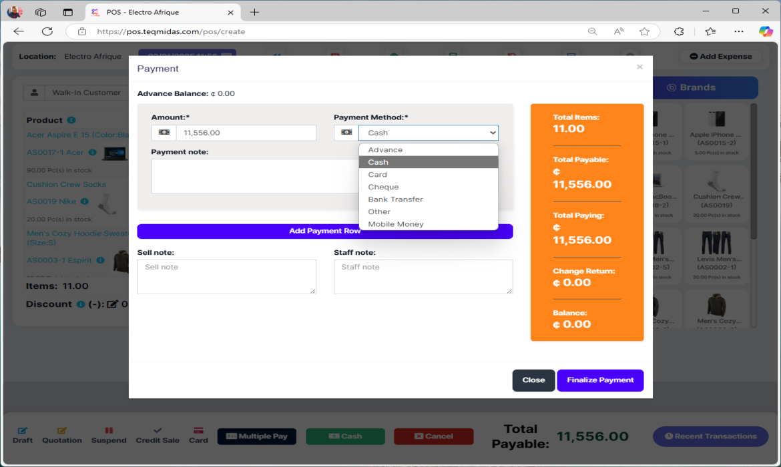Select Advance payment method option

[385, 150]
